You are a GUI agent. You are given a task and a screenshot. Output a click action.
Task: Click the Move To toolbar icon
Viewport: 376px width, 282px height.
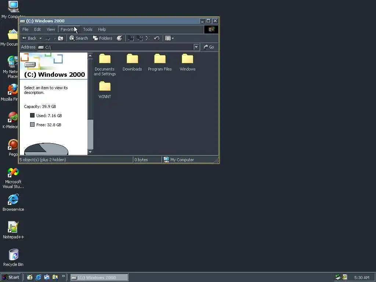click(x=131, y=38)
